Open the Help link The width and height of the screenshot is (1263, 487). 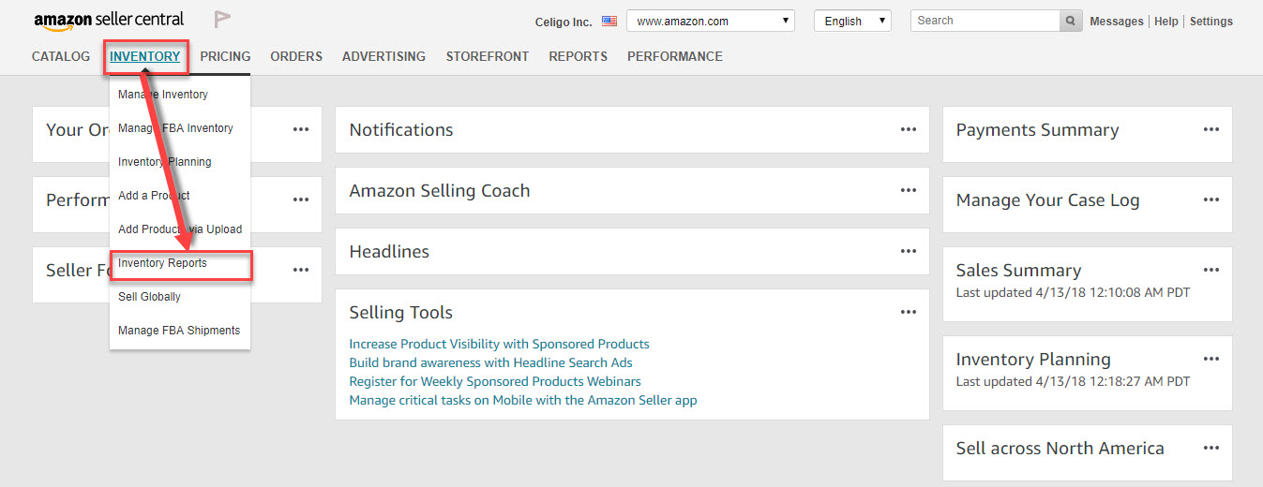[x=1166, y=22]
